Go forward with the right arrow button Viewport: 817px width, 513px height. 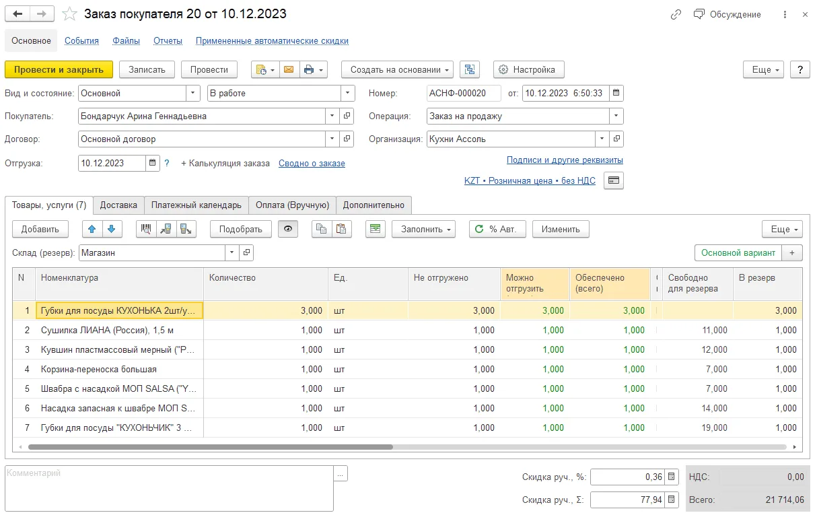(42, 14)
